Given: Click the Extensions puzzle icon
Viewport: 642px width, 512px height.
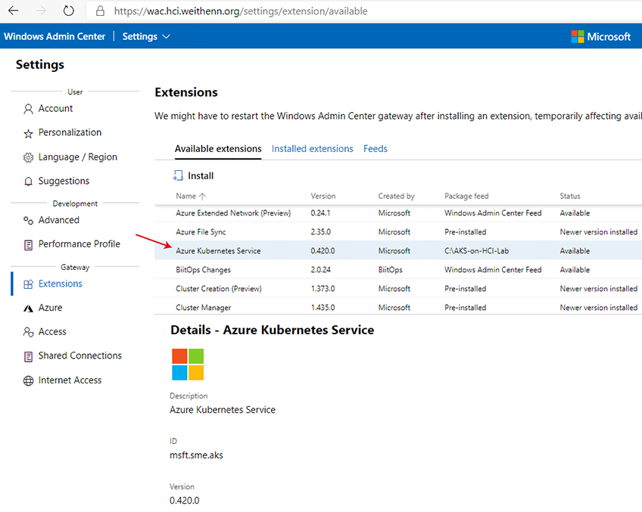Looking at the screenshot, I should [28, 284].
